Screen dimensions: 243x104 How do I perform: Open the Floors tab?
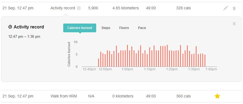pos(124,28)
